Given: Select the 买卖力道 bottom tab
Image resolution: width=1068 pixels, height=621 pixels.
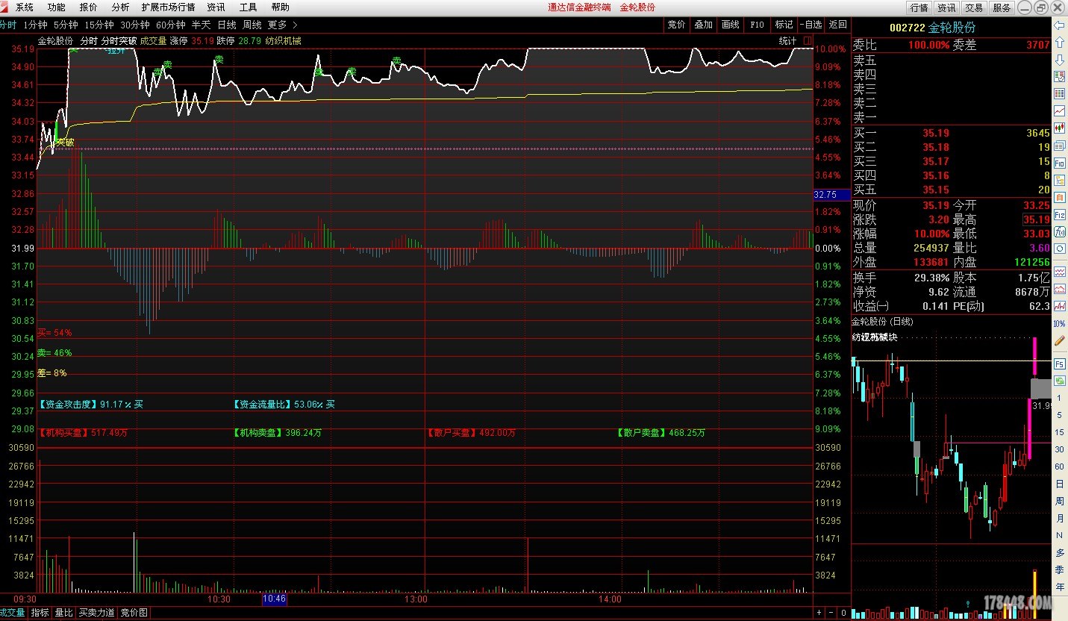Looking at the screenshot, I should click(x=97, y=613).
